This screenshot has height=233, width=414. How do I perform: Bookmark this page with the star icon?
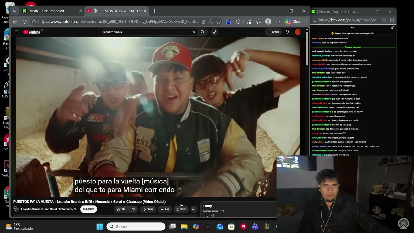(x=219, y=22)
